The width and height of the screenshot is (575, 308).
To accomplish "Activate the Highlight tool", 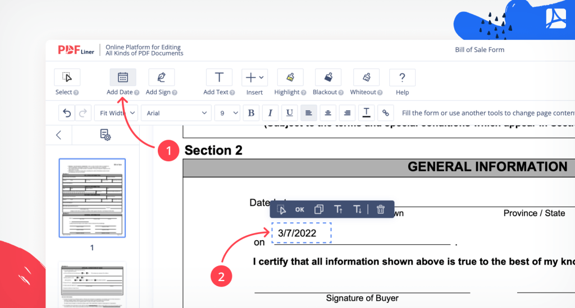I will [x=290, y=78].
